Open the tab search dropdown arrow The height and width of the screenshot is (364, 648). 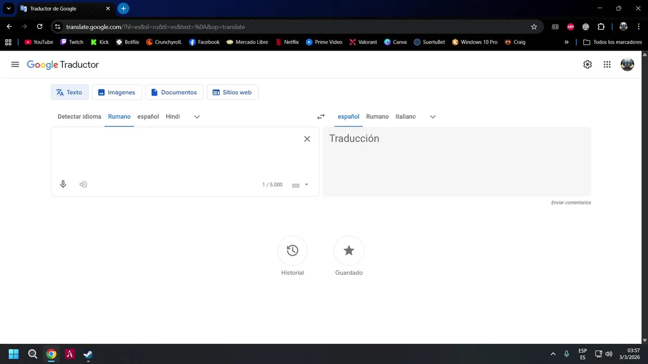click(x=9, y=9)
